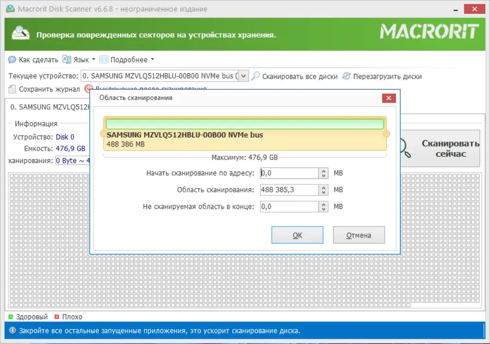Click the MACRORIT logo in banner
This screenshot has width=490, height=344.
[429, 31]
